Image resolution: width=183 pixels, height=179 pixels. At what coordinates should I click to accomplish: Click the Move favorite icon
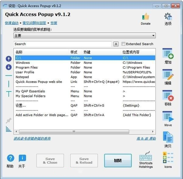(168, 116)
